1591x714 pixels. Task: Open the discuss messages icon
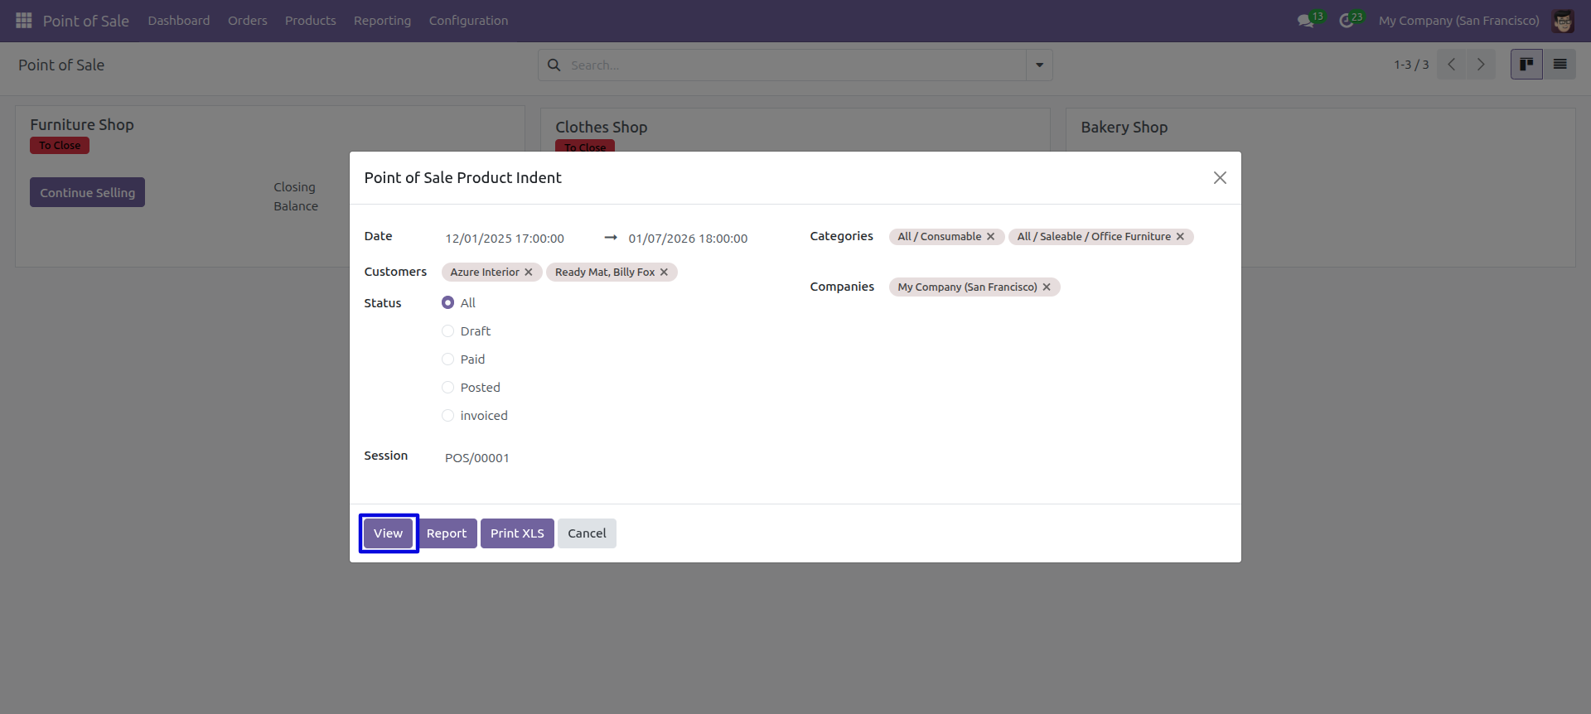(x=1306, y=21)
